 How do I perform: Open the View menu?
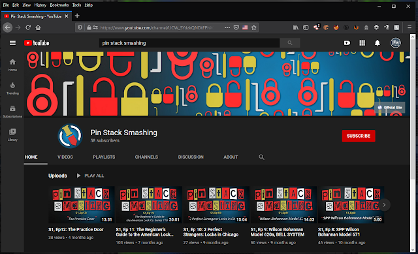click(x=26, y=5)
